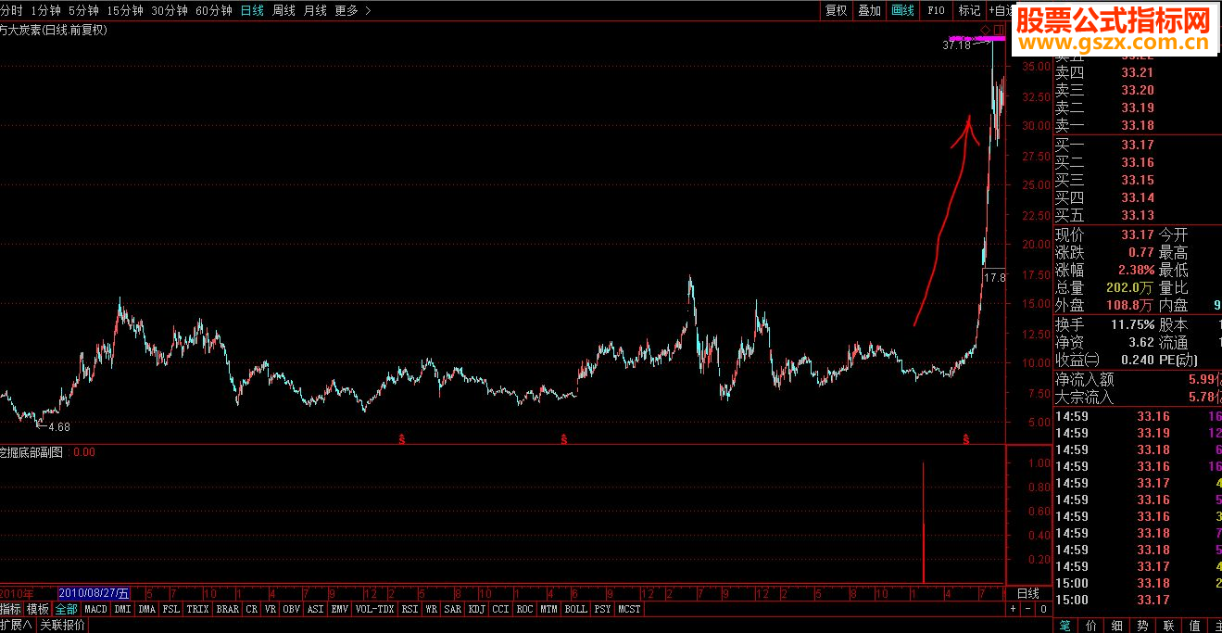The width and height of the screenshot is (1222, 633).
Task: Select the 势 trend tab
Action: click(1143, 626)
